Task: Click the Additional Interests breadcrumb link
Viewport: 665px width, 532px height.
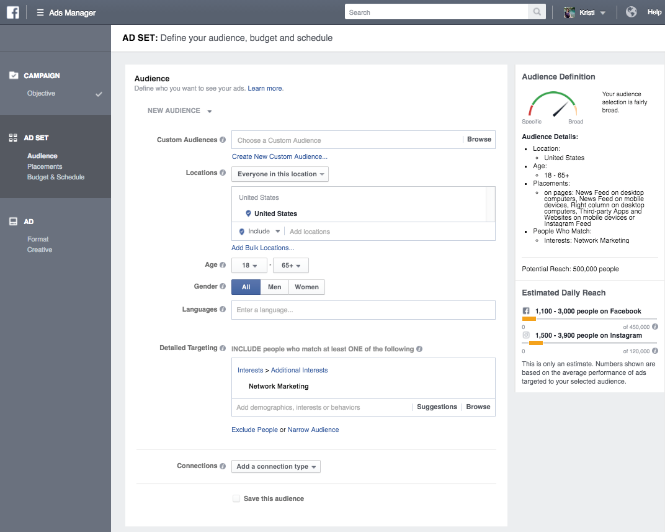Action: coord(300,371)
